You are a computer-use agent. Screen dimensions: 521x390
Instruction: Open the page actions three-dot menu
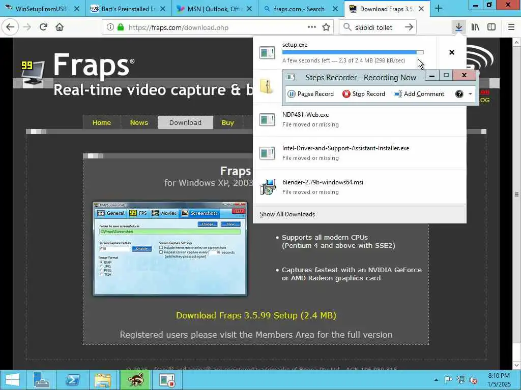311,27
